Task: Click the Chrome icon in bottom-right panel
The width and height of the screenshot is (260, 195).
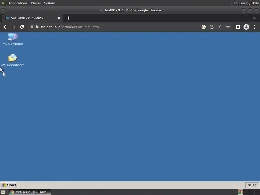Action: (x=240, y=192)
